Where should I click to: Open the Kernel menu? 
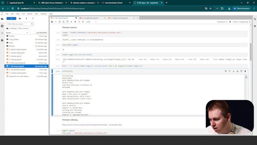pos(30,14)
